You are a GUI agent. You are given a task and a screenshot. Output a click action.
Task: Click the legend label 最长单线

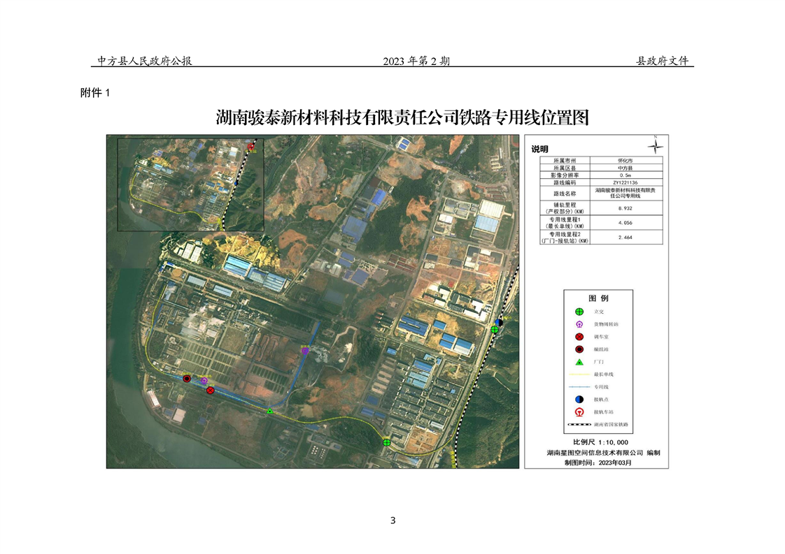tap(604, 374)
